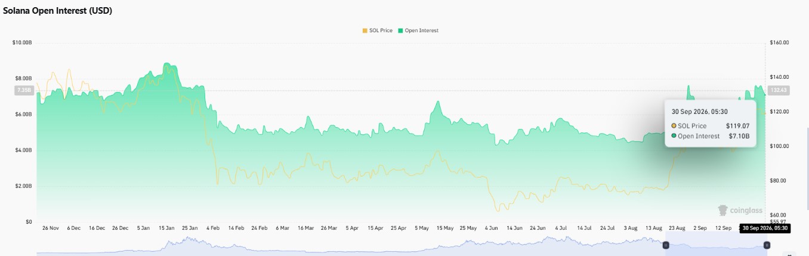
Task: Click the $119.07 SOL Price tooltip value
Action: 737,126
